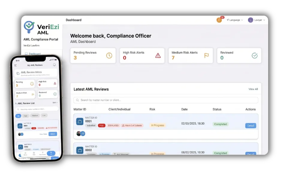Tap the Home icon in phone bottom bar

[x=25, y=154]
